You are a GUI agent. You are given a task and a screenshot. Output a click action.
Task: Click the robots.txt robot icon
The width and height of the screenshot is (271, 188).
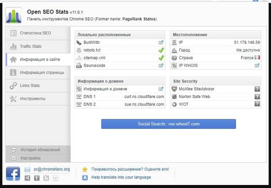tap(79, 50)
